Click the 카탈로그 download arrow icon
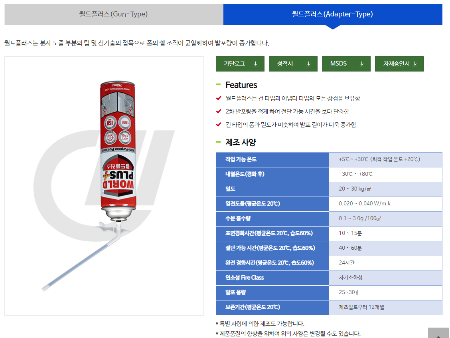 click(255, 64)
